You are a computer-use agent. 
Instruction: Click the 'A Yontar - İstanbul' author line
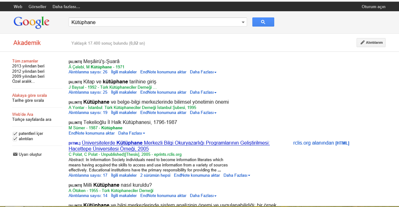(x=132, y=108)
